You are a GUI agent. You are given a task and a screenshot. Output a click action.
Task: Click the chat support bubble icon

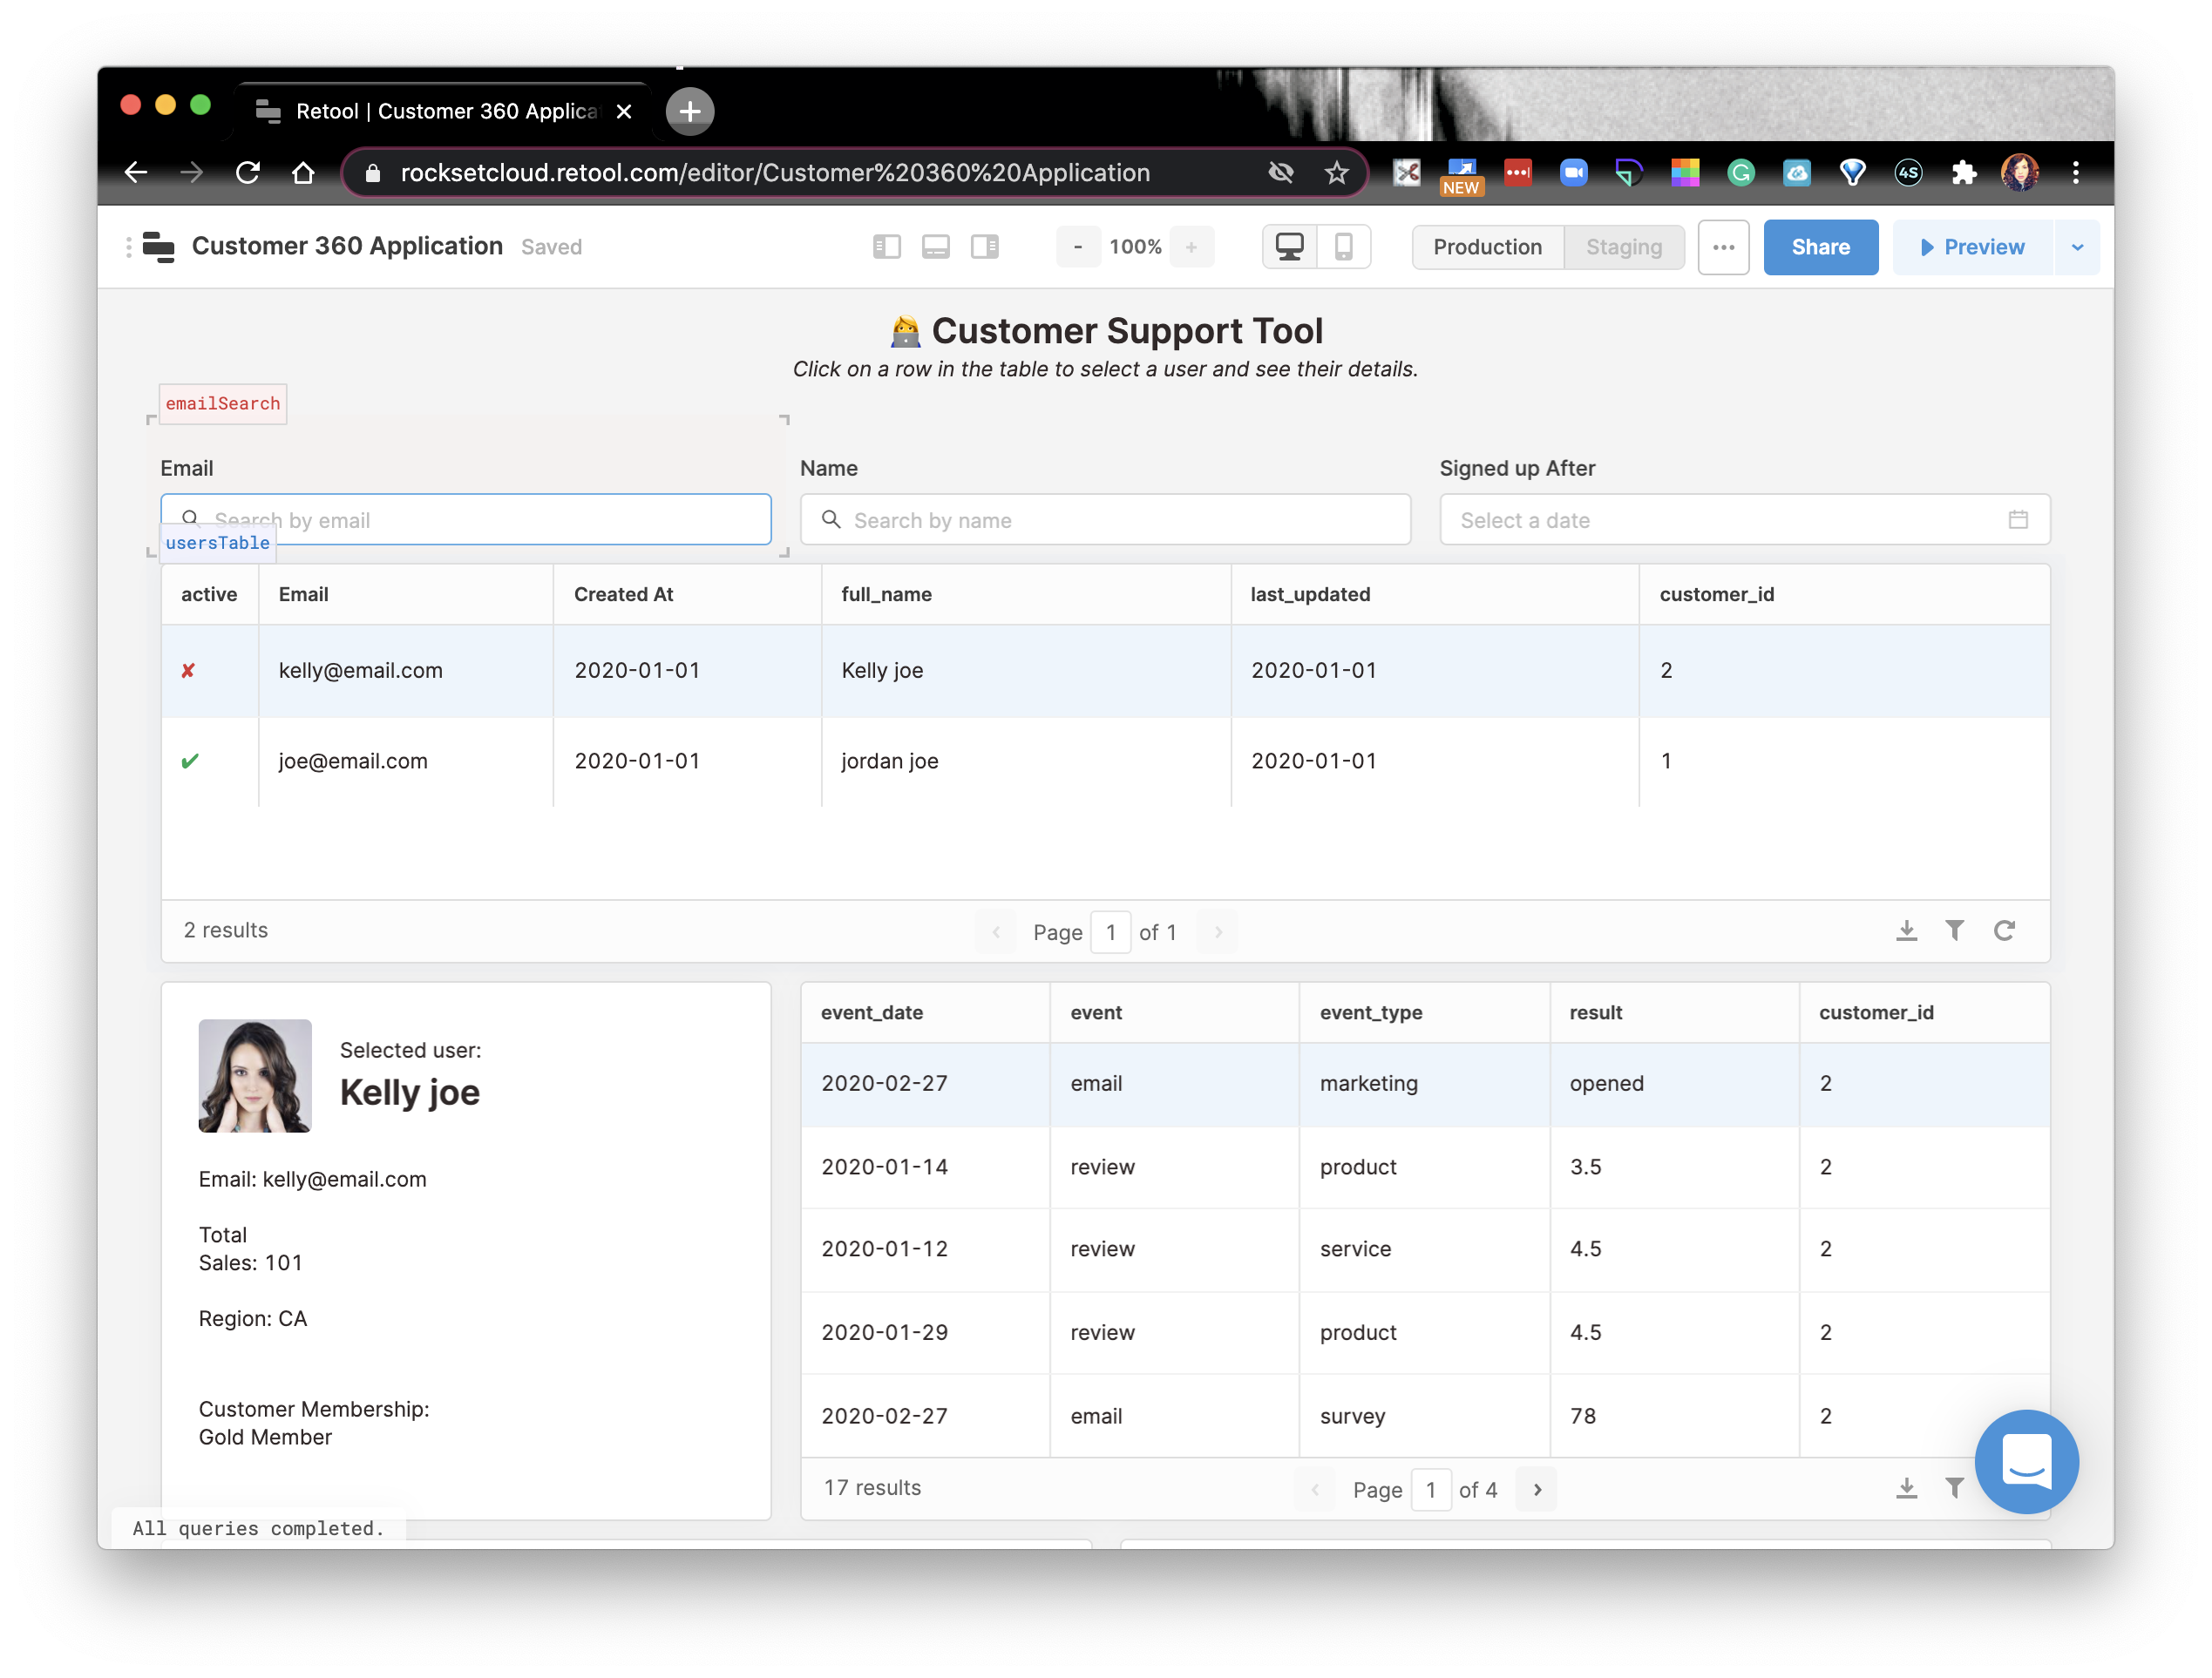point(2025,1463)
